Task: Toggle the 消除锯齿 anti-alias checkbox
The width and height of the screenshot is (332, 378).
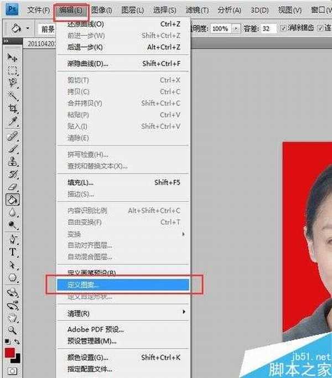Action: [283, 28]
